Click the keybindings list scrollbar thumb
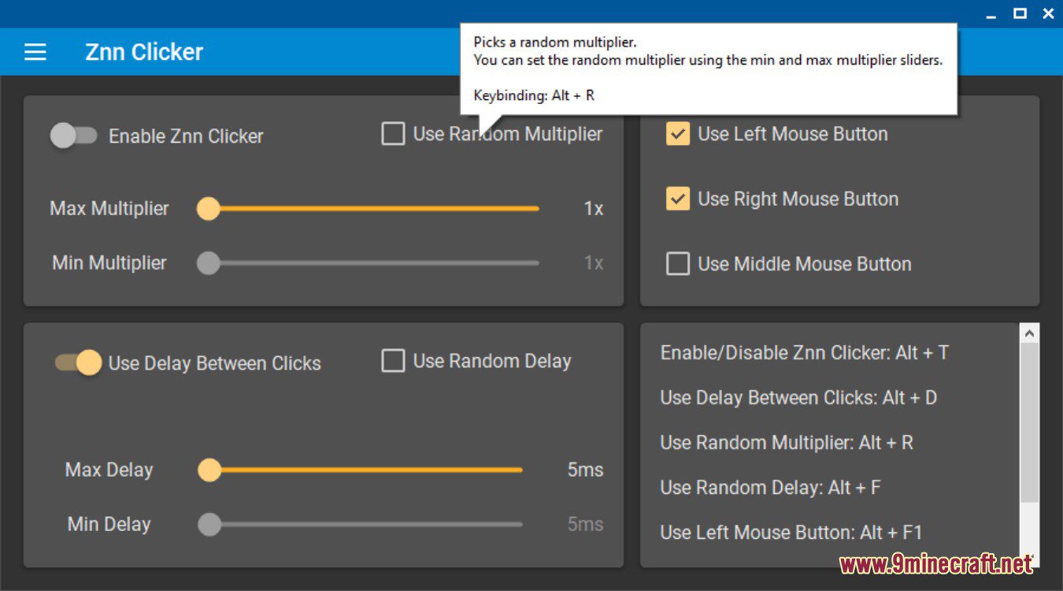The height and width of the screenshot is (591, 1063). point(1029,423)
